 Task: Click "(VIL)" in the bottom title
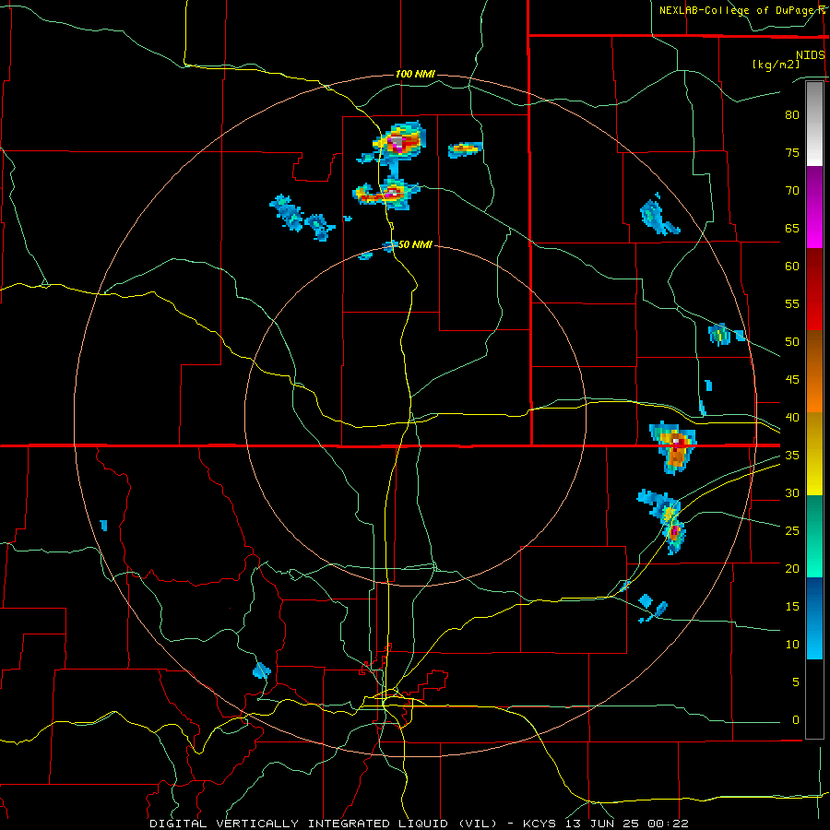[478, 824]
